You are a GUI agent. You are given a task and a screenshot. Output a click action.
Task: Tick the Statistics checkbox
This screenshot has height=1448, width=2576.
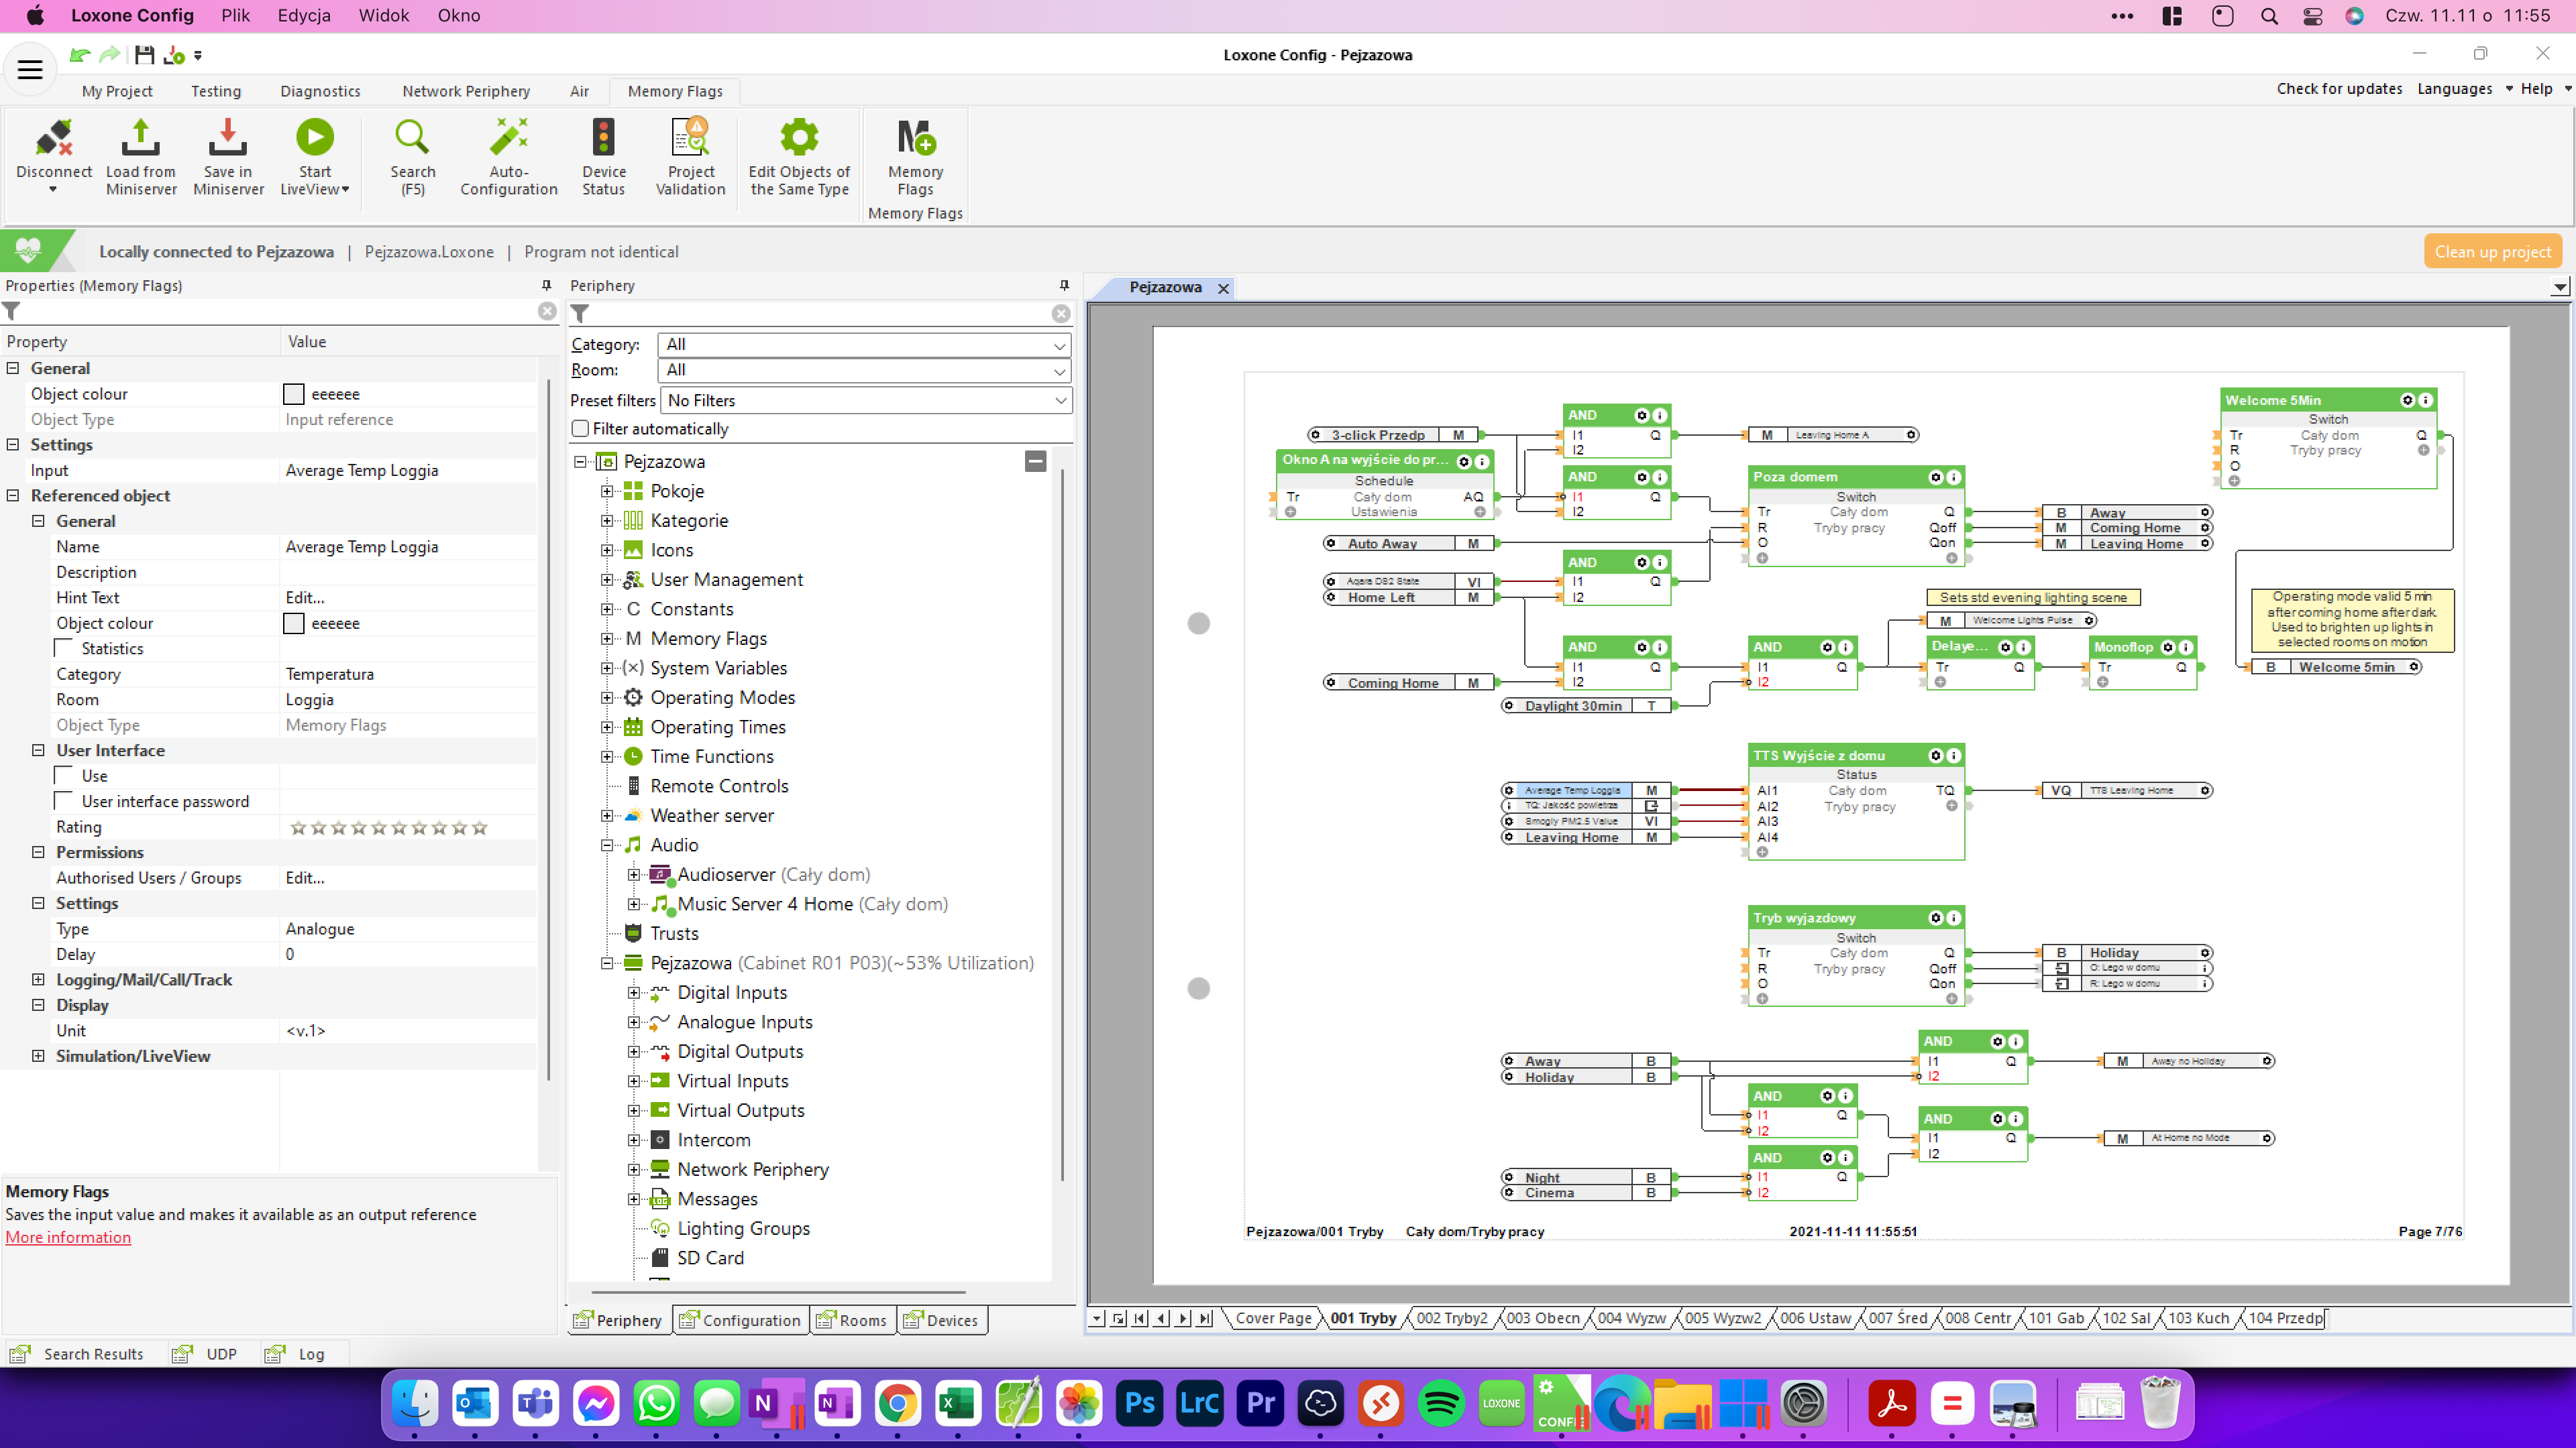pyautogui.click(x=64, y=648)
